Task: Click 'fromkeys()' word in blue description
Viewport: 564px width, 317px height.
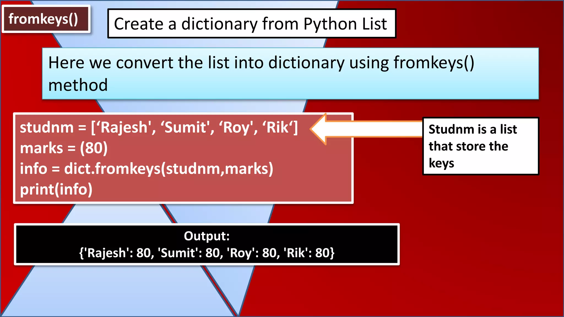Action: click(433, 63)
